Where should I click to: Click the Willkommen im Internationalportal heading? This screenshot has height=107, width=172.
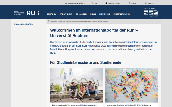94,33
